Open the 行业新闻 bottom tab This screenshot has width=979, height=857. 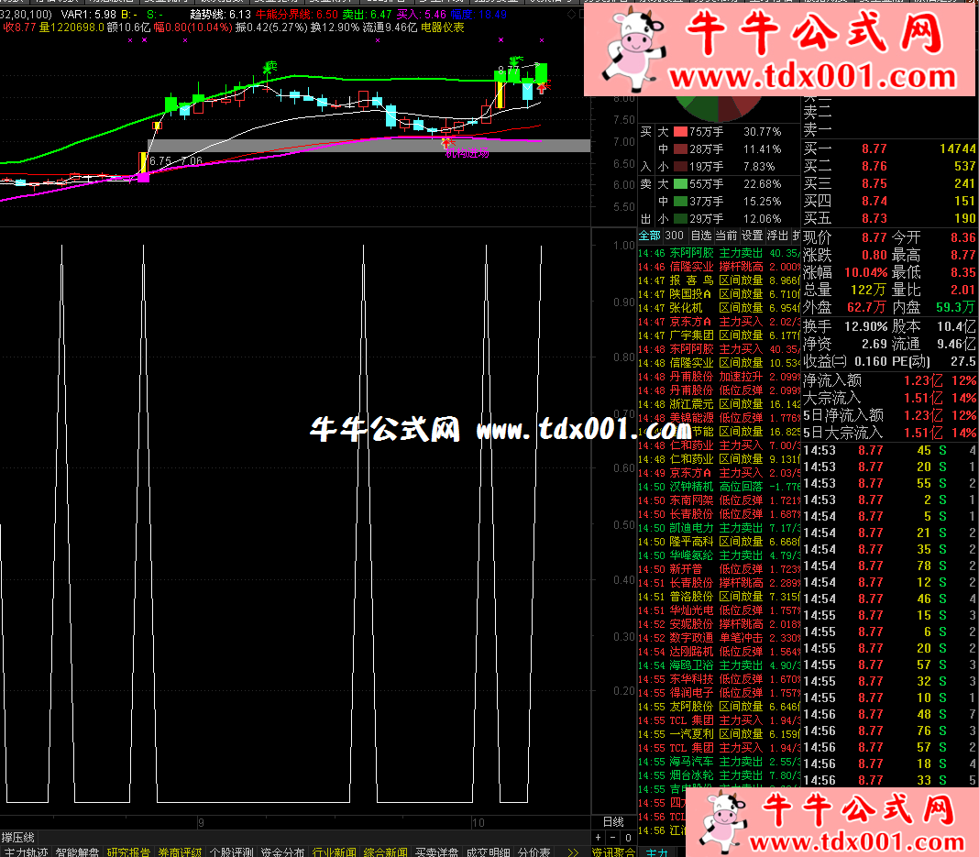click(335, 852)
